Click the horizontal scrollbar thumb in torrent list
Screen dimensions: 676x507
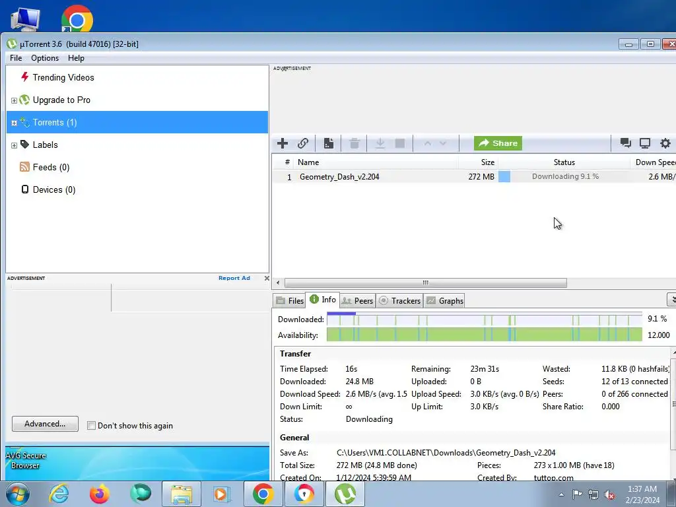pos(426,283)
